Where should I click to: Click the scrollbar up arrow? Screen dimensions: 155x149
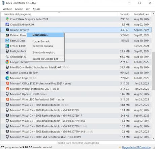[153, 14]
